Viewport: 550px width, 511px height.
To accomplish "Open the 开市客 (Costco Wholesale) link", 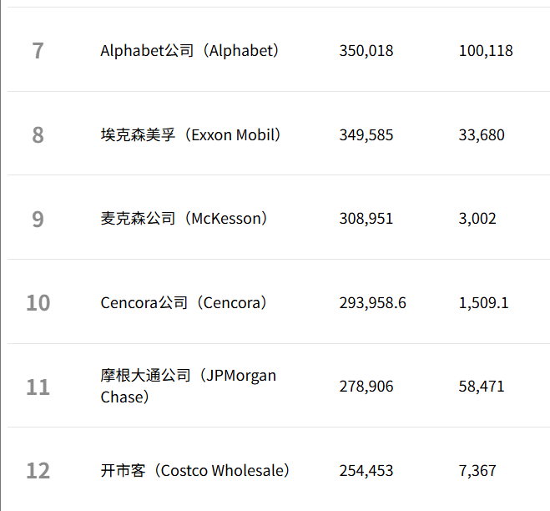I will pos(195,470).
